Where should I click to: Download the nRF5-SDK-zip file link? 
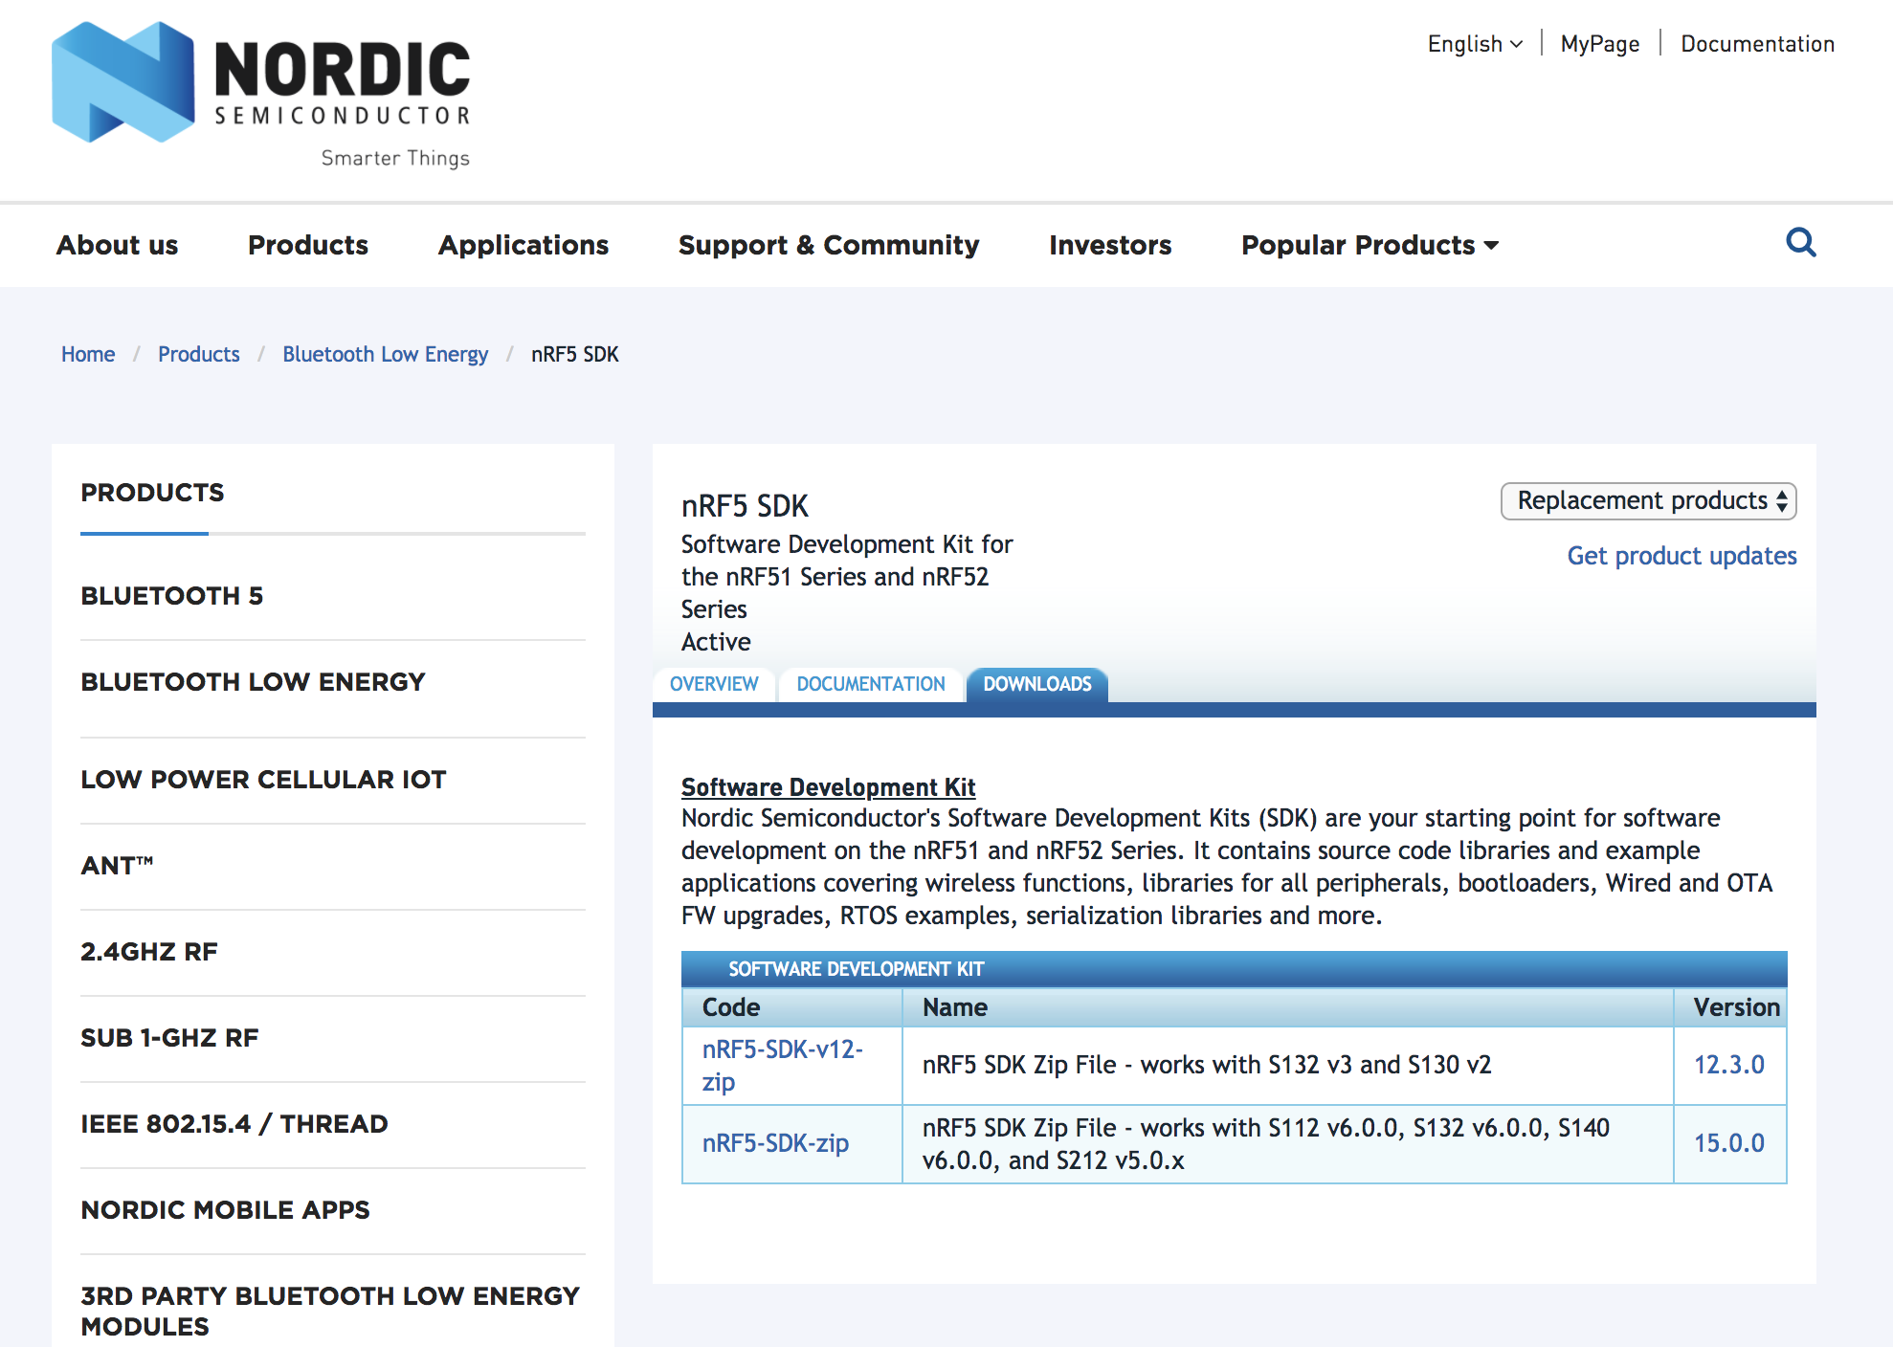(775, 1143)
